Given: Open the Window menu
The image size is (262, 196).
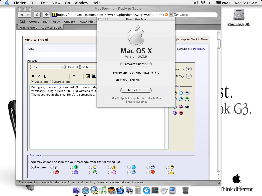Looking at the screenshot, I should (x=81, y=3).
